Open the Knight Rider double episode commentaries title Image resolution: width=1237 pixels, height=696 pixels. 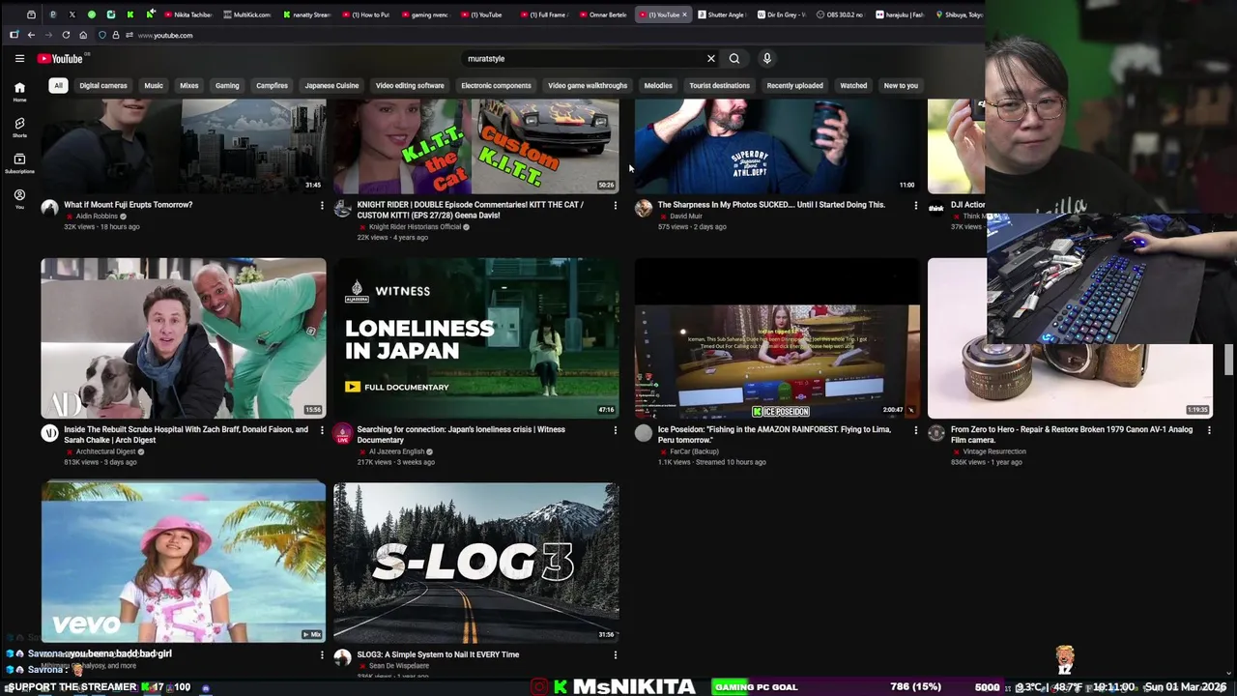pos(470,210)
